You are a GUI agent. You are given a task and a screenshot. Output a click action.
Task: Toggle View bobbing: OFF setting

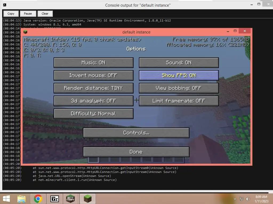[179, 88]
